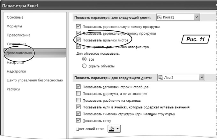This screenshot has height=139, width=217.
Task: Select the все radio option
Action: pyautogui.click(x=85, y=59)
